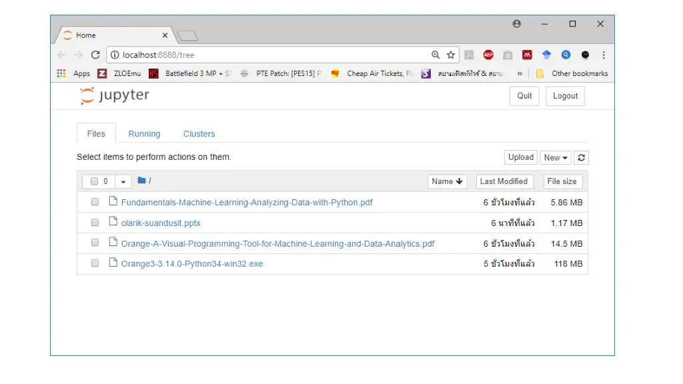Click the zoom magnifier icon in address bar
Viewport: 683px width, 384px height.
coord(436,55)
